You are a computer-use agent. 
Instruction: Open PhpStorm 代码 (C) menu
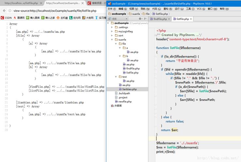point(156,9)
